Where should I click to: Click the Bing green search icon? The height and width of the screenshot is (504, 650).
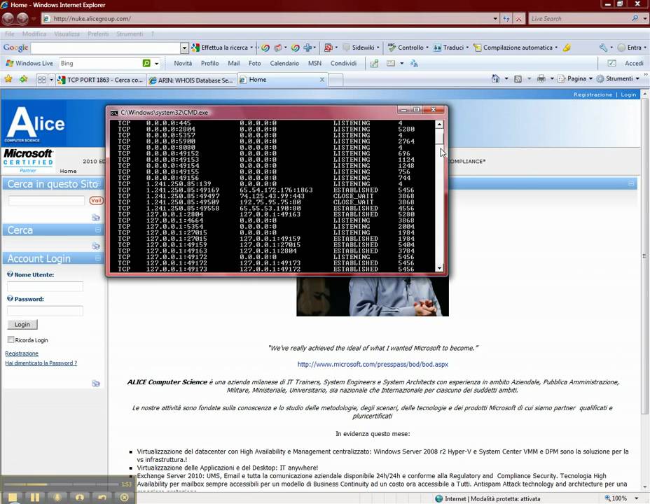[146, 63]
